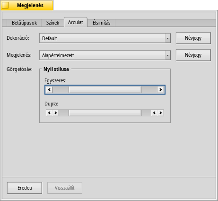Click the Egyszeres scrollbar thumb
218x201 pixels.
(x=105, y=90)
